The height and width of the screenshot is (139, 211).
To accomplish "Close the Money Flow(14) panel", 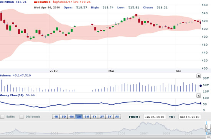I will [199, 95].
